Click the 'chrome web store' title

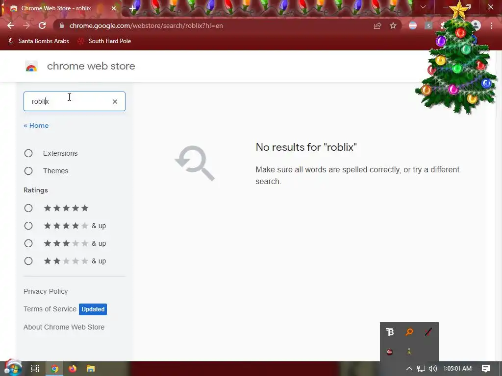coord(91,66)
